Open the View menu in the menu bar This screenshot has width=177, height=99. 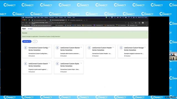coord(42,17)
